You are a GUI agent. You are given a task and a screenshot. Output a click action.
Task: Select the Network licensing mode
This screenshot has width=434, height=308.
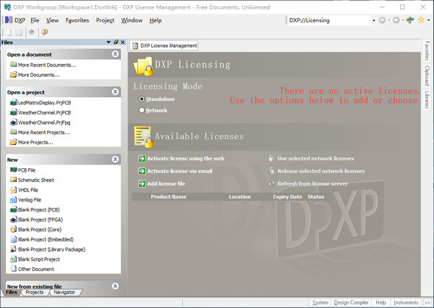point(142,110)
